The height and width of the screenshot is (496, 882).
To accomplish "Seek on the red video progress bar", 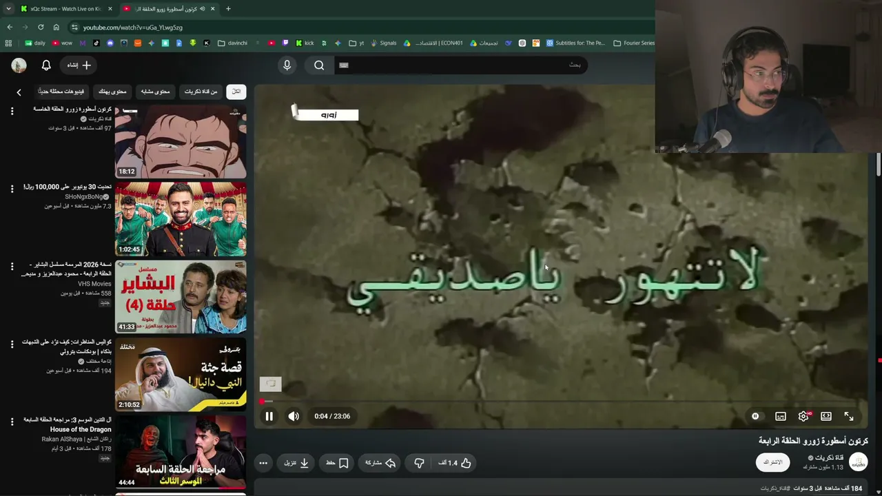I will coord(564,401).
